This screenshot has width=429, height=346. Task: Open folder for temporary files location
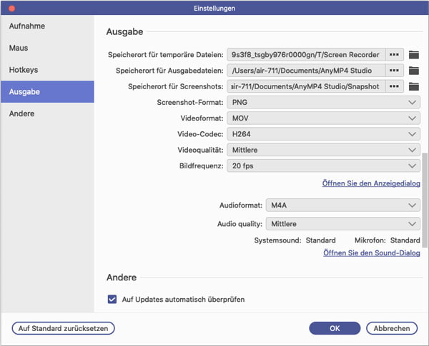tap(413, 55)
